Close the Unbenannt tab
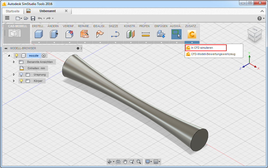 (66, 11)
